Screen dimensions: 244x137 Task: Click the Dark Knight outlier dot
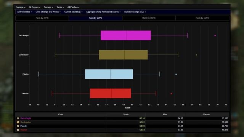click(x=215, y=35)
